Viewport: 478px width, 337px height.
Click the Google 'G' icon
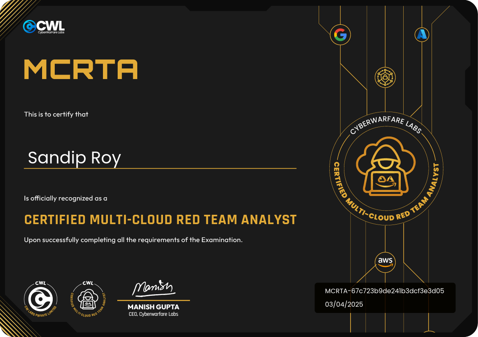(x=340, y=35)
